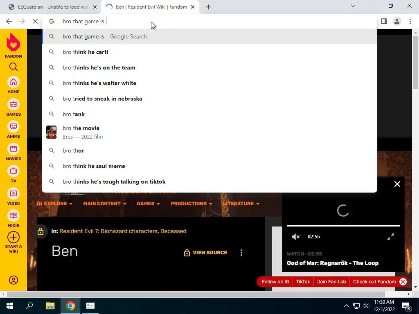The height and width of the screenshot is (314, 419).
Task: Click the vertical page scrollbar
Action: point(416,63)
